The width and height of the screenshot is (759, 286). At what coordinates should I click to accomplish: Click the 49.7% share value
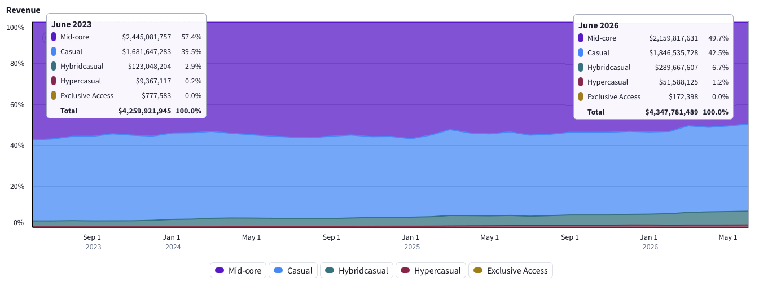718,38
